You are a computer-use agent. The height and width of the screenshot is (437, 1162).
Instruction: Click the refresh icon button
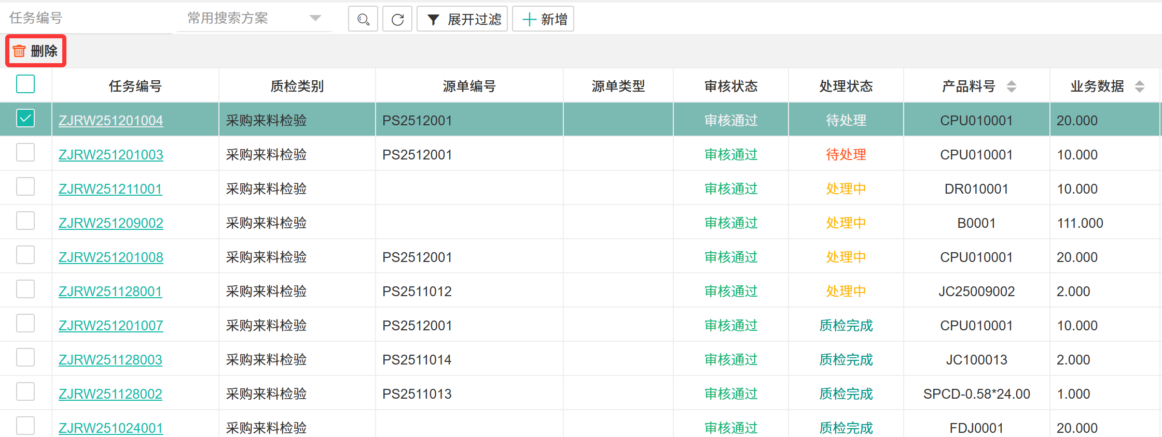(x=397, y=20)
